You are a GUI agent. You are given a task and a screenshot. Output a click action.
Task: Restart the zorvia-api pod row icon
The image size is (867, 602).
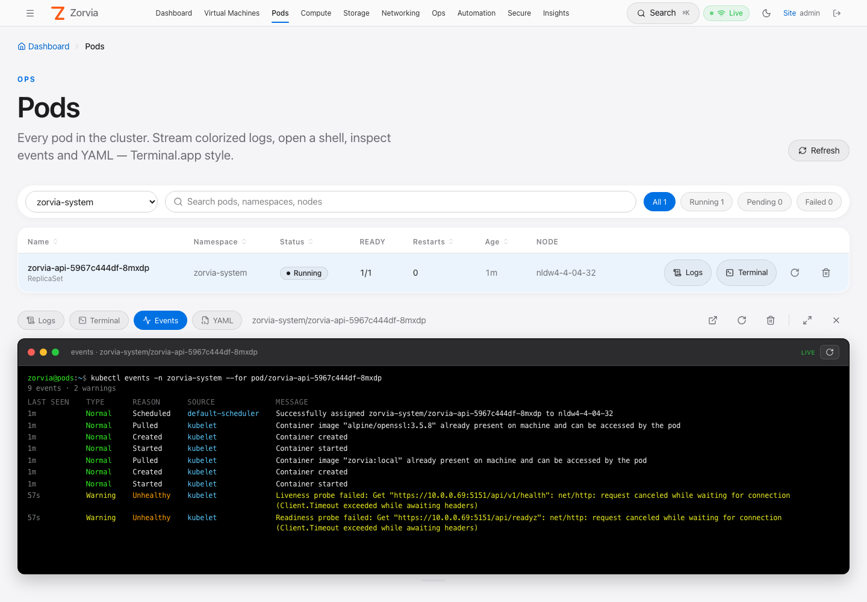795,273
